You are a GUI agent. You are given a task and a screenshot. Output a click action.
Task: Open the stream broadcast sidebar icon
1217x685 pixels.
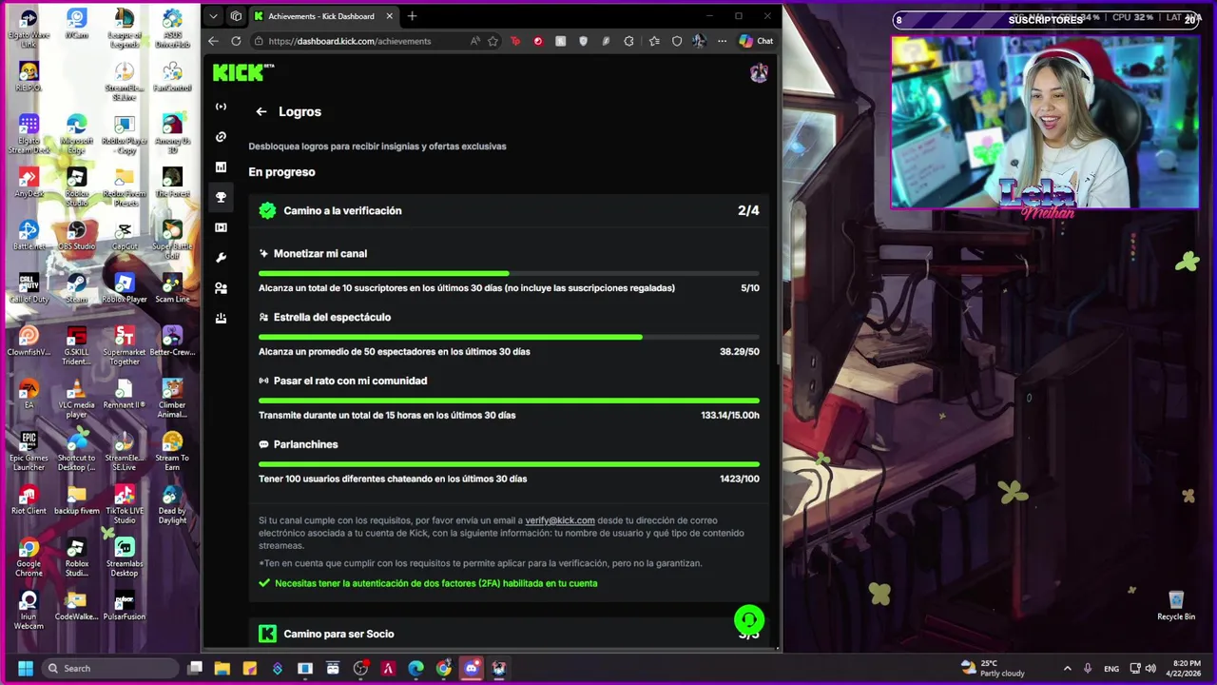(x=221, y=107)
